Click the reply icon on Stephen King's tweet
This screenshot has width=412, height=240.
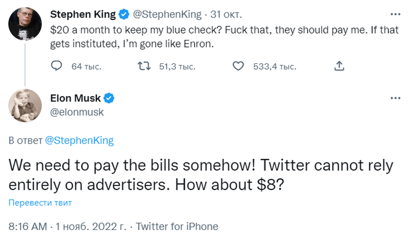pyautogui.click(x=57, y=67)
